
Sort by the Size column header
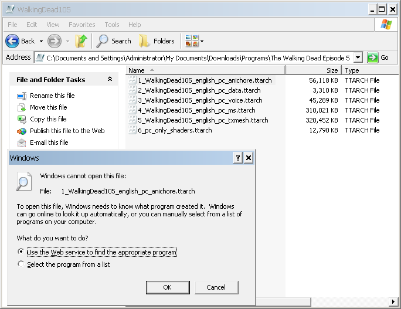(x=313, y=70)
